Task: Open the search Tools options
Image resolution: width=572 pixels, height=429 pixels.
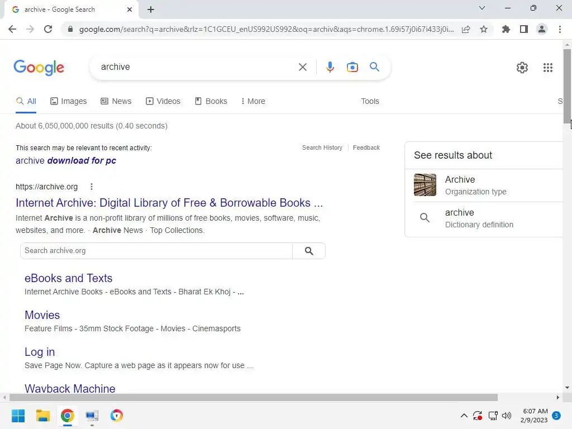Action: (x=370, y=101)
